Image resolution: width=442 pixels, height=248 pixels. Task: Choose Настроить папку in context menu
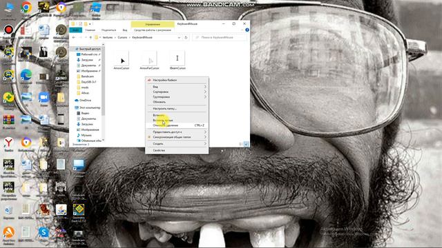coord(177,109)
